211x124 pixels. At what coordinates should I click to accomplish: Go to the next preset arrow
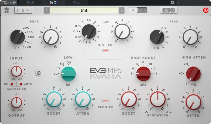[121, 10]
